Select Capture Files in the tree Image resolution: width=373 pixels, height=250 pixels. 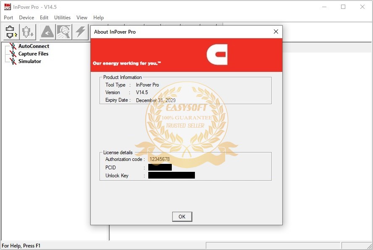(33, 54)
